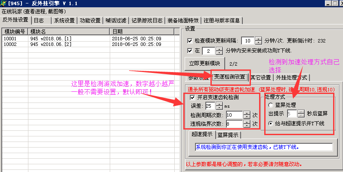This screenshot has height=172, width=343.
Task: Toggle the 分钟内安未安装成功则T下线 checkbox
Action: point(190,51)
